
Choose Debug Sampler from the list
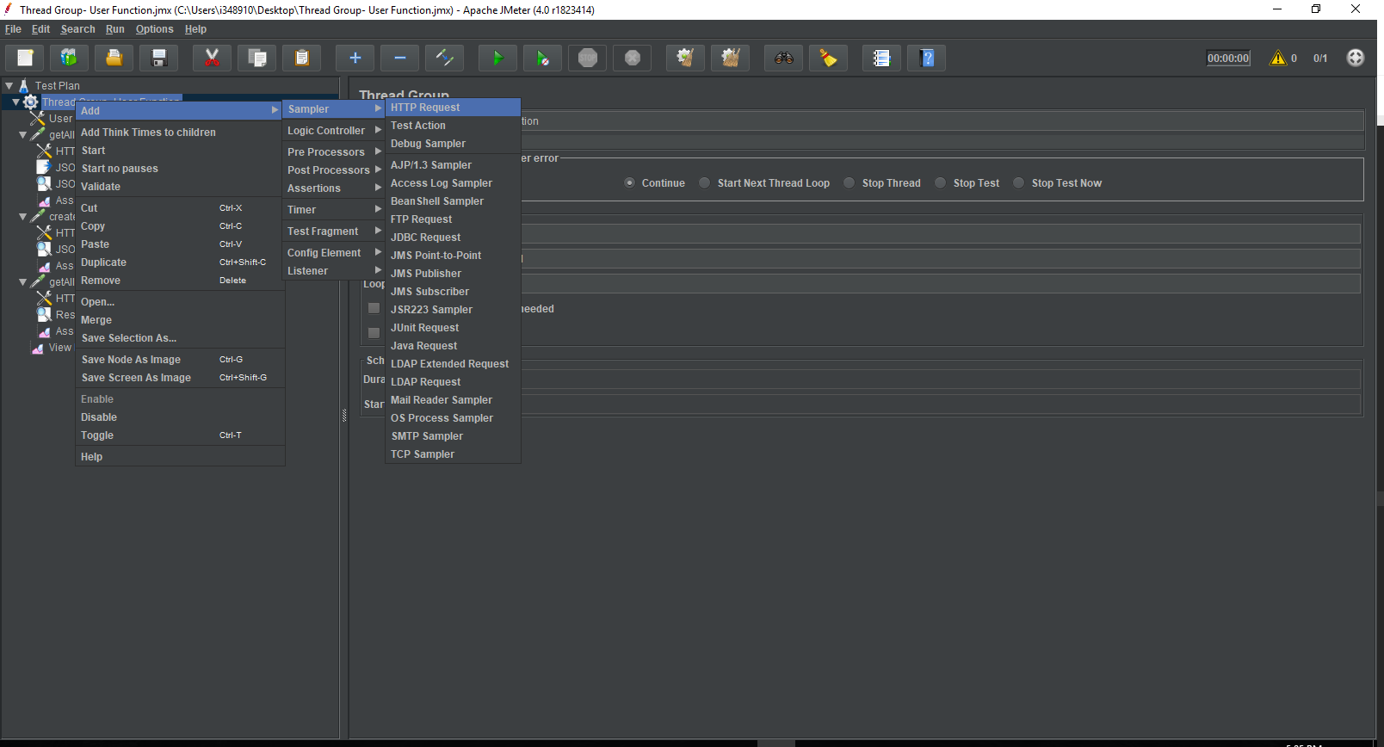(453, 144)
